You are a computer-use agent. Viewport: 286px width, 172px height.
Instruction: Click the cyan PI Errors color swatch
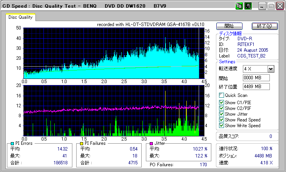[12, 143]
